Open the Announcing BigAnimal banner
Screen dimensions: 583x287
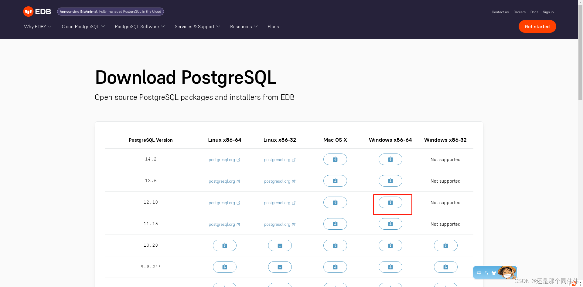[x=111, y=12]
